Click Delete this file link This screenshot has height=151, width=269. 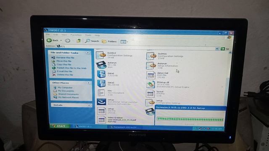pyautogui.click(x=65, y=75)
